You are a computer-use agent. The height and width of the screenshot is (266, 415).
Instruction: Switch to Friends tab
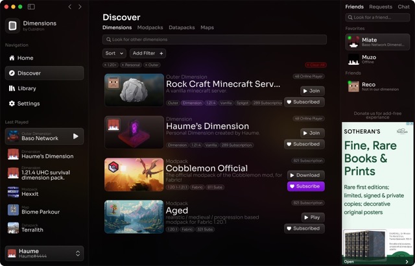(355, 7)
